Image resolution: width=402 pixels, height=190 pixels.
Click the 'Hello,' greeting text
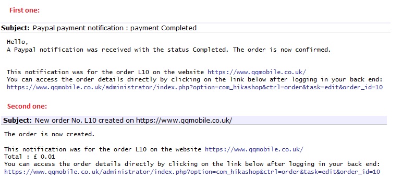[x=17, y=42]
